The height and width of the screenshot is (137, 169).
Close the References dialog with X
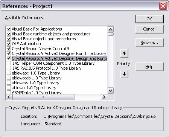tap(163, 6)
